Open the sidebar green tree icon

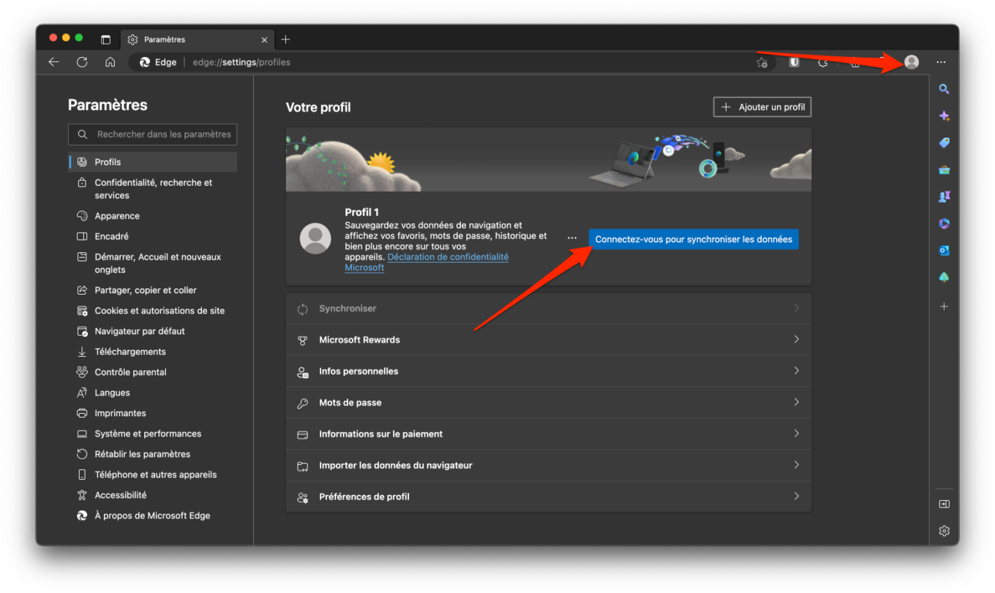[x=944, y=278]
